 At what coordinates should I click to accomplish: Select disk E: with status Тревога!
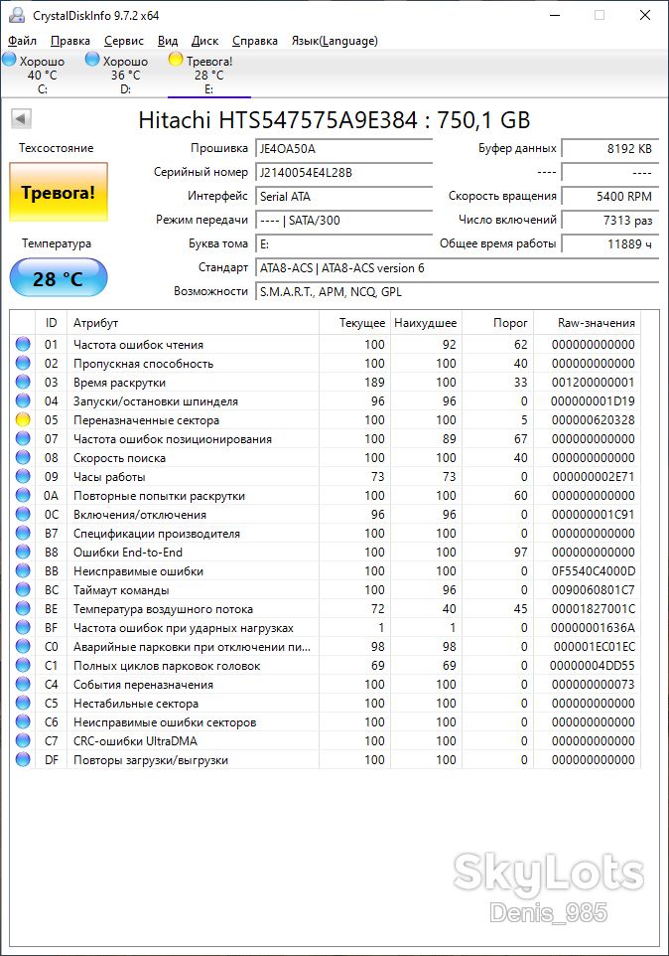pyautogui.click(x=208, y=75)
